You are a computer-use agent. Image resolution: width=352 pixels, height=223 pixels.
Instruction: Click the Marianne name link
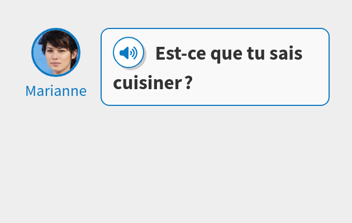[x=56, y=91]
